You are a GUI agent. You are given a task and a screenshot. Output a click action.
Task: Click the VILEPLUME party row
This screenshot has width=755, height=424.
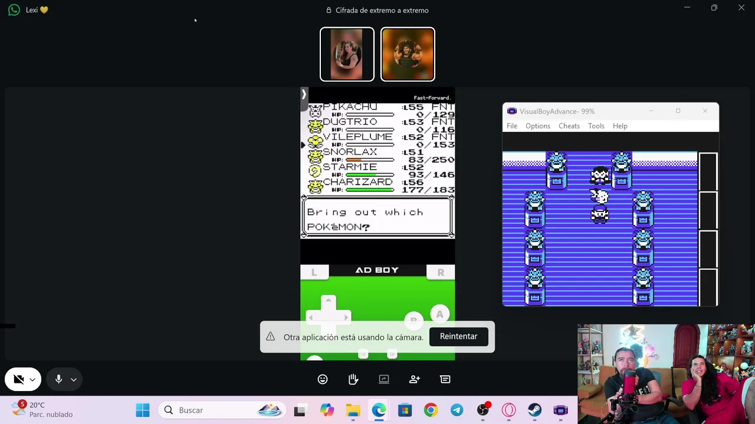pos(381,140)
